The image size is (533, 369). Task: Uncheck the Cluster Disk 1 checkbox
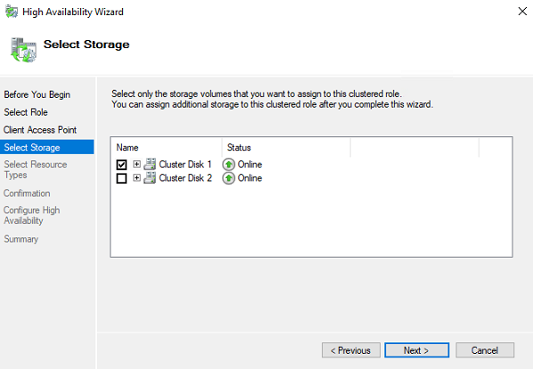click(121, 165)
